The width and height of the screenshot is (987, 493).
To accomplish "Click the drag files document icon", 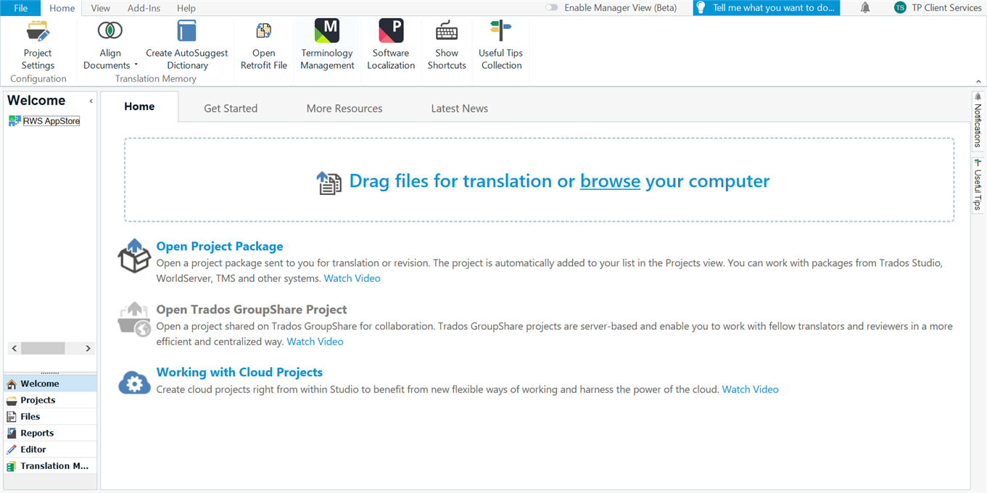I will (x=329, y=183).
